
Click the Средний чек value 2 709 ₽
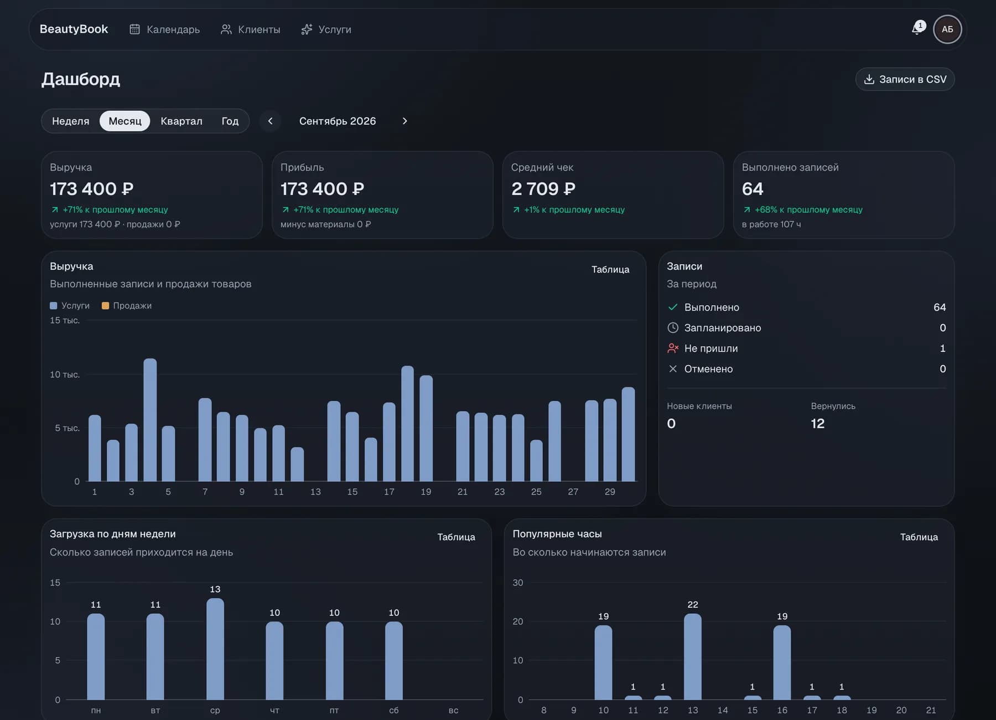tap(543, 189)
